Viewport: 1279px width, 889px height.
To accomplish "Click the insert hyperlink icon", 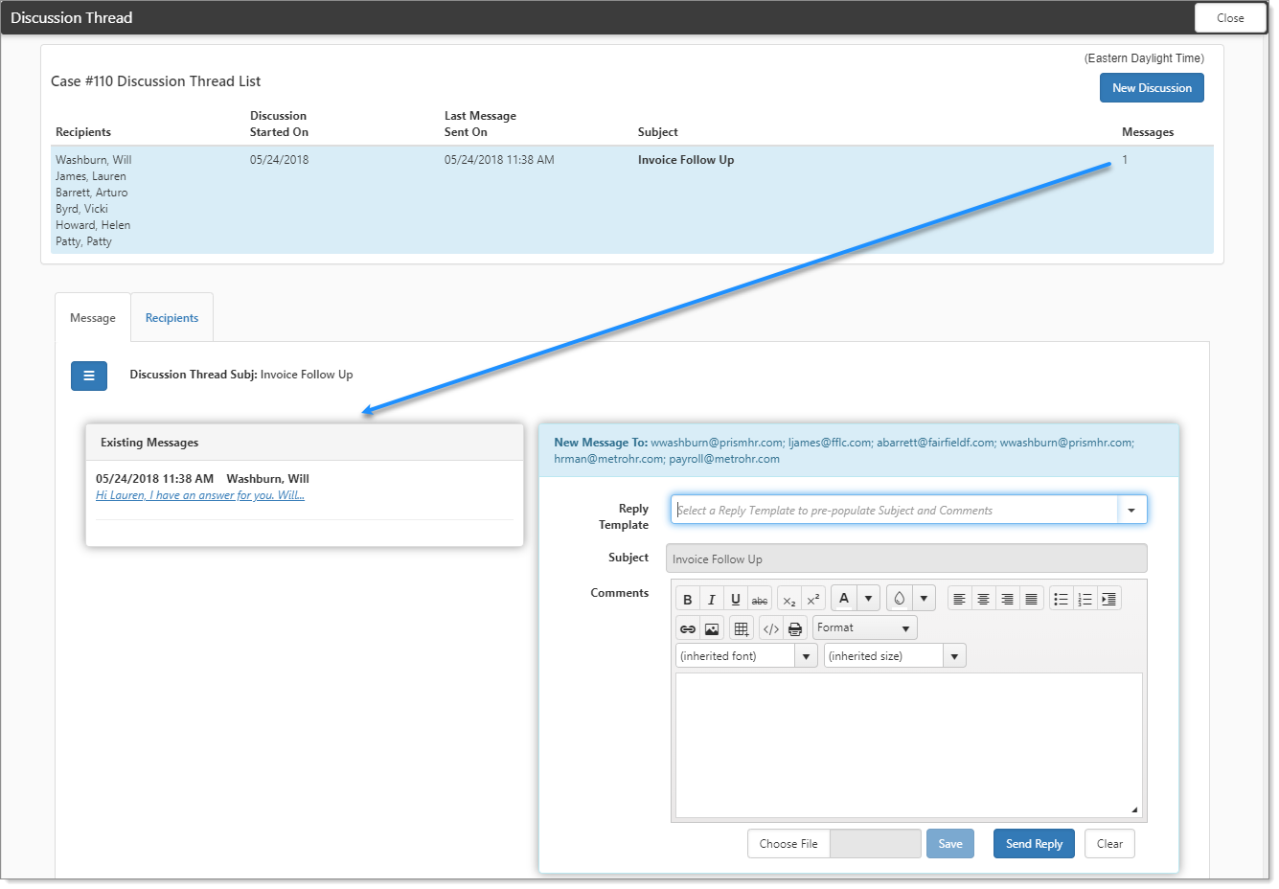I will (687, 629).
